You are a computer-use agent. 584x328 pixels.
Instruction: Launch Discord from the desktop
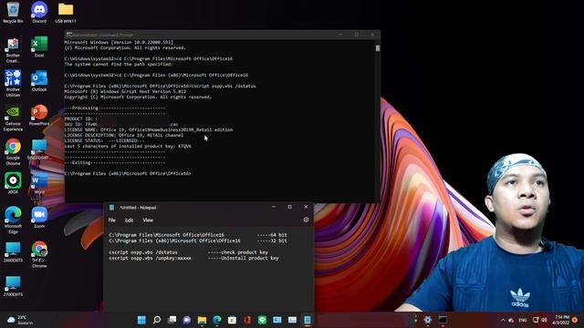point(39,12)
